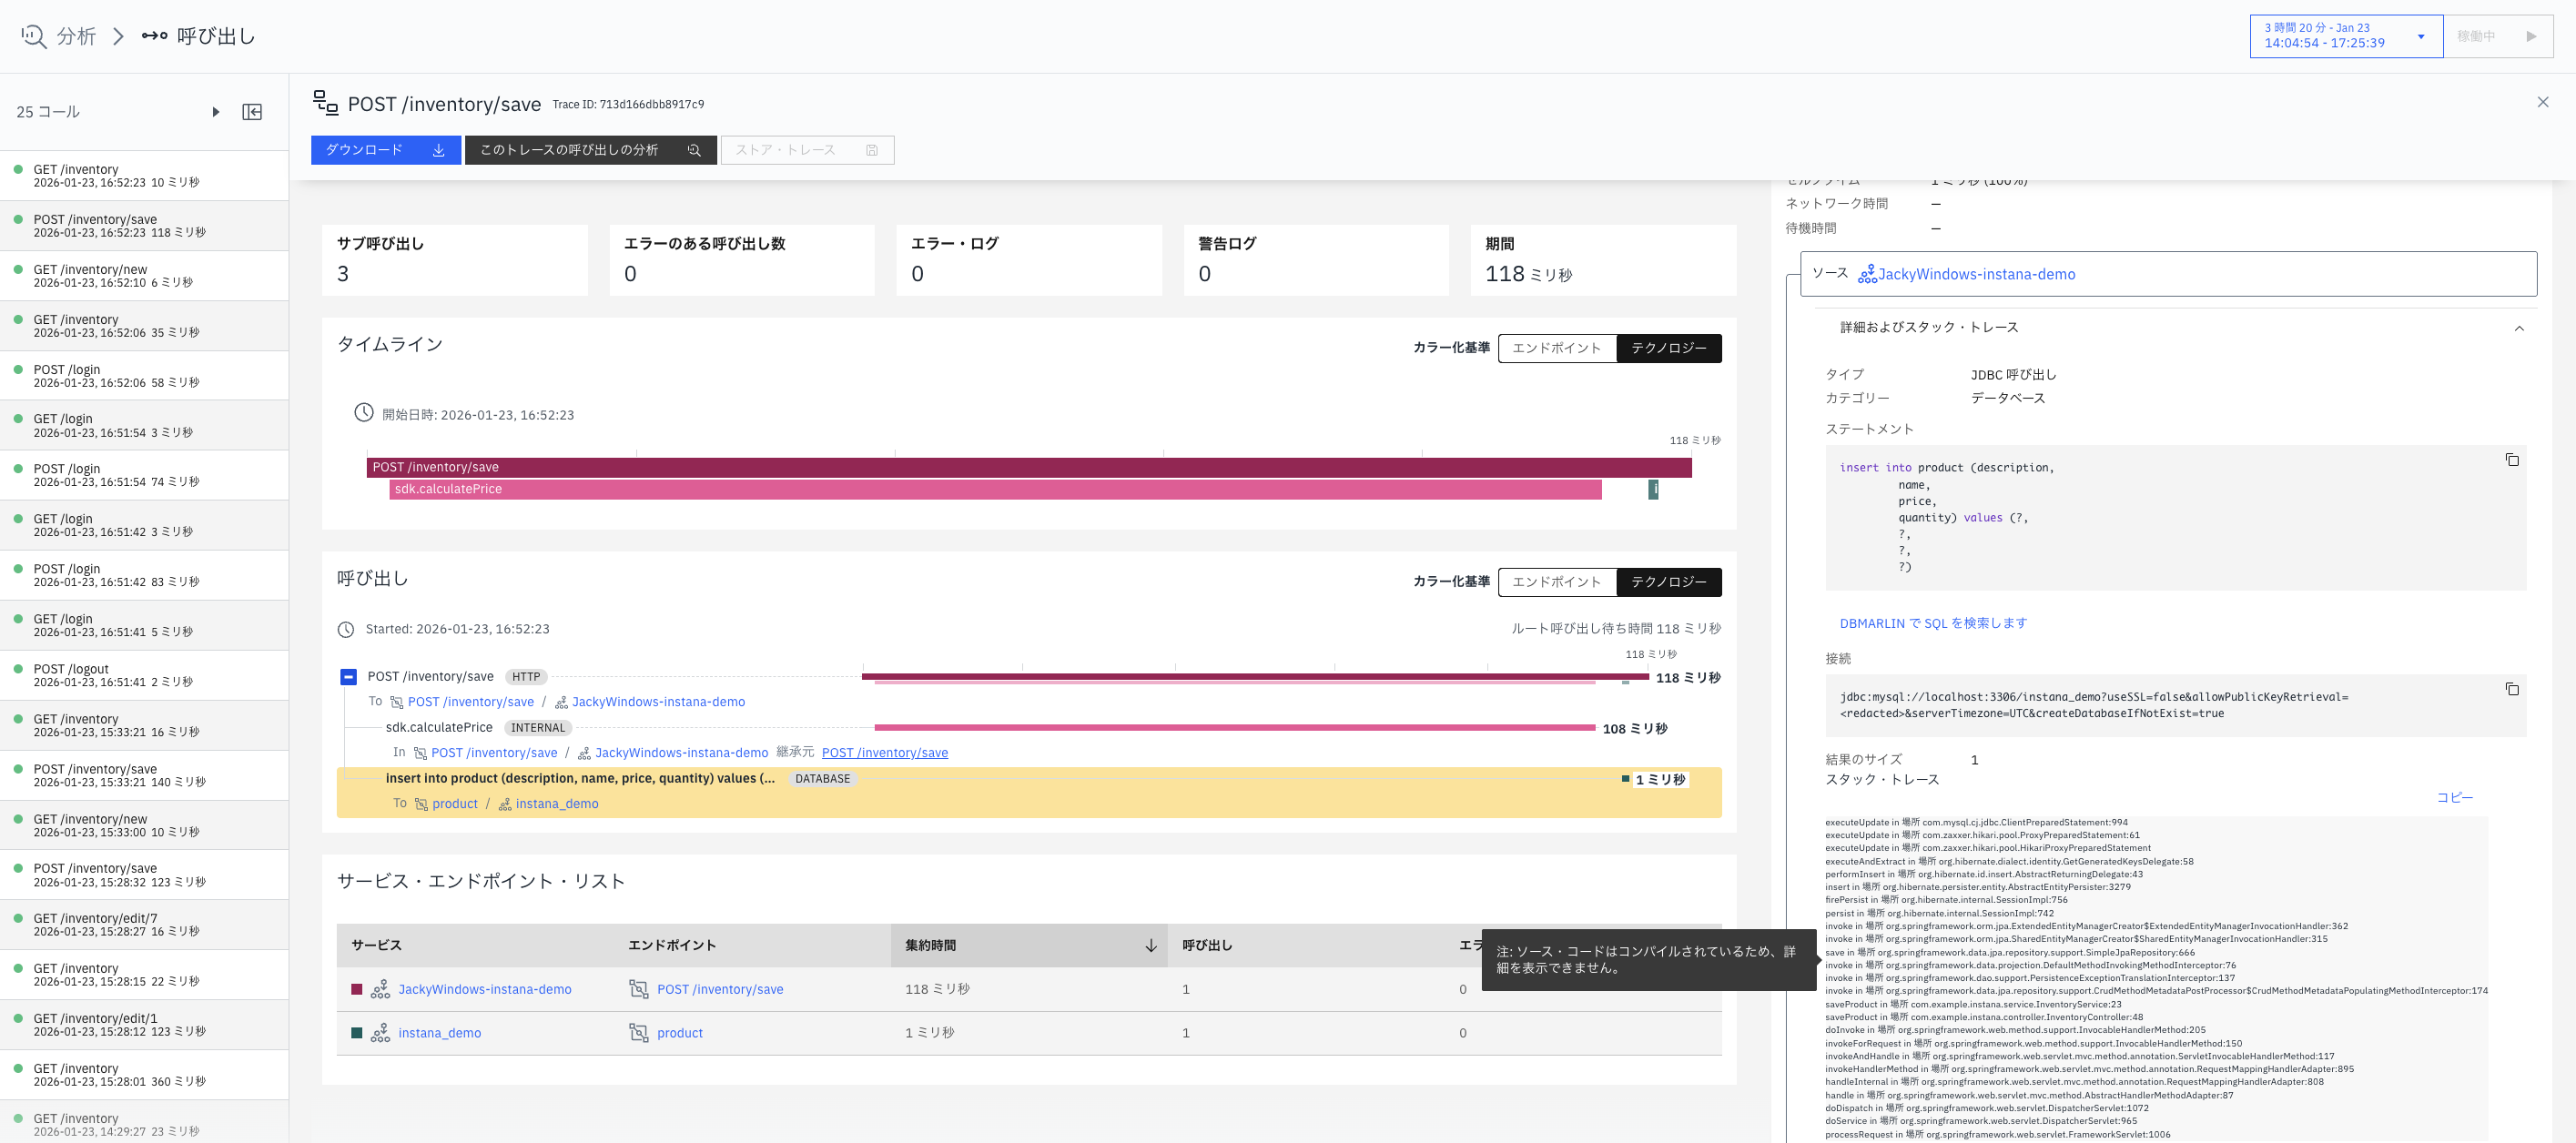Screen dimensions: 2576x1143
Task: Switch timeline coloring to エンドポイント
Action: click(x=1557, y=347)
